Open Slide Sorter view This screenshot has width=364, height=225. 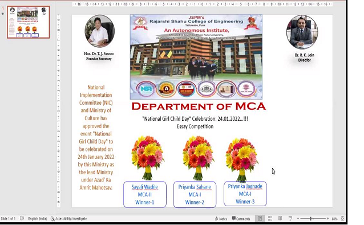tap(270, 219)
